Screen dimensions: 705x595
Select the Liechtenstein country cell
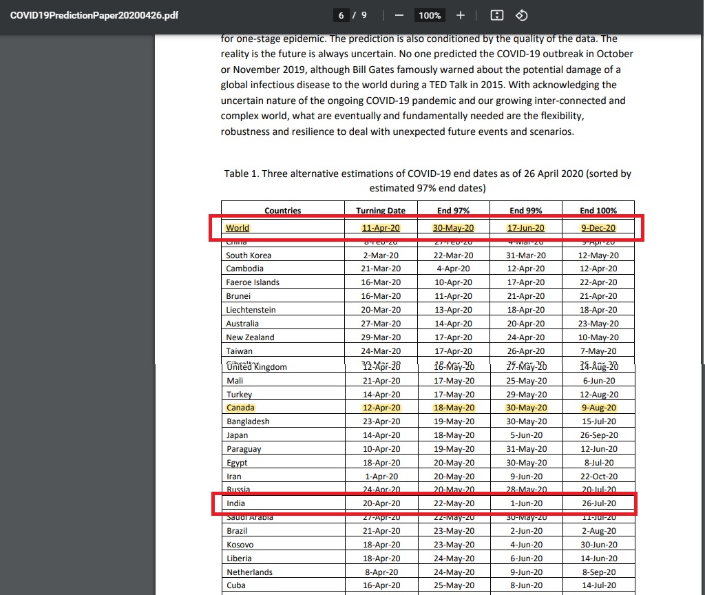251,309
